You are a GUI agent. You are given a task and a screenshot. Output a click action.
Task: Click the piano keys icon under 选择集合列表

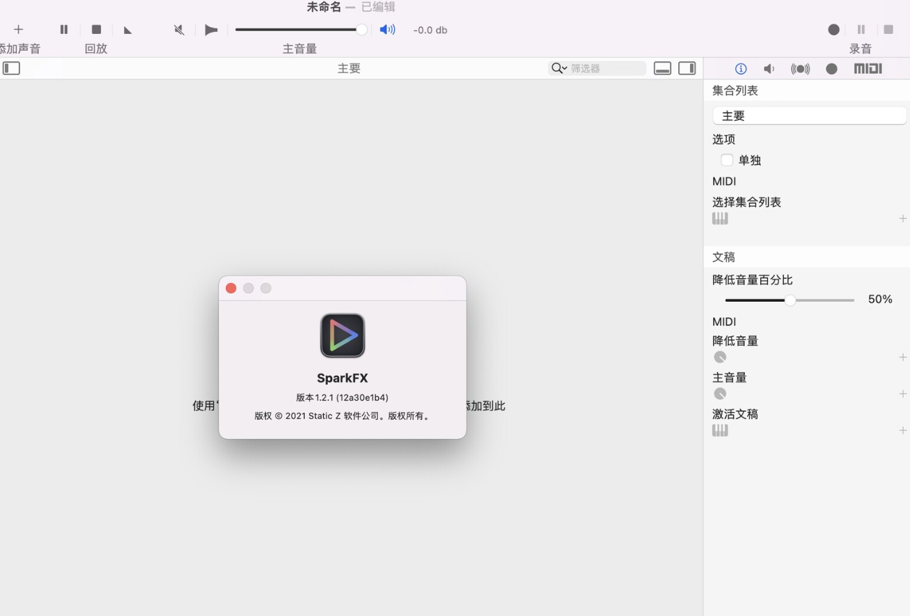(x=720, y=218)
